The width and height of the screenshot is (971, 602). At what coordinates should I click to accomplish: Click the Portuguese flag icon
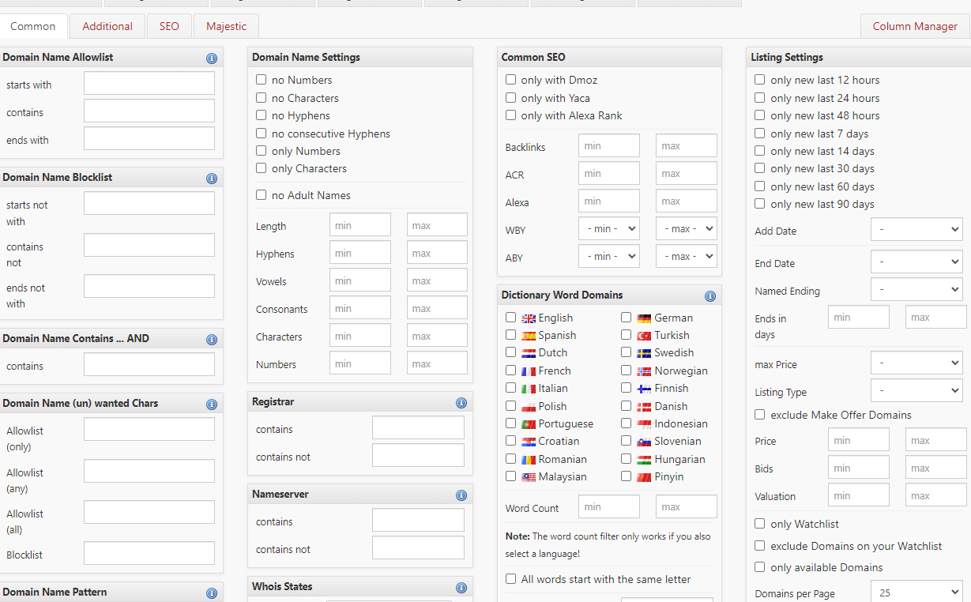click(529, 424)
